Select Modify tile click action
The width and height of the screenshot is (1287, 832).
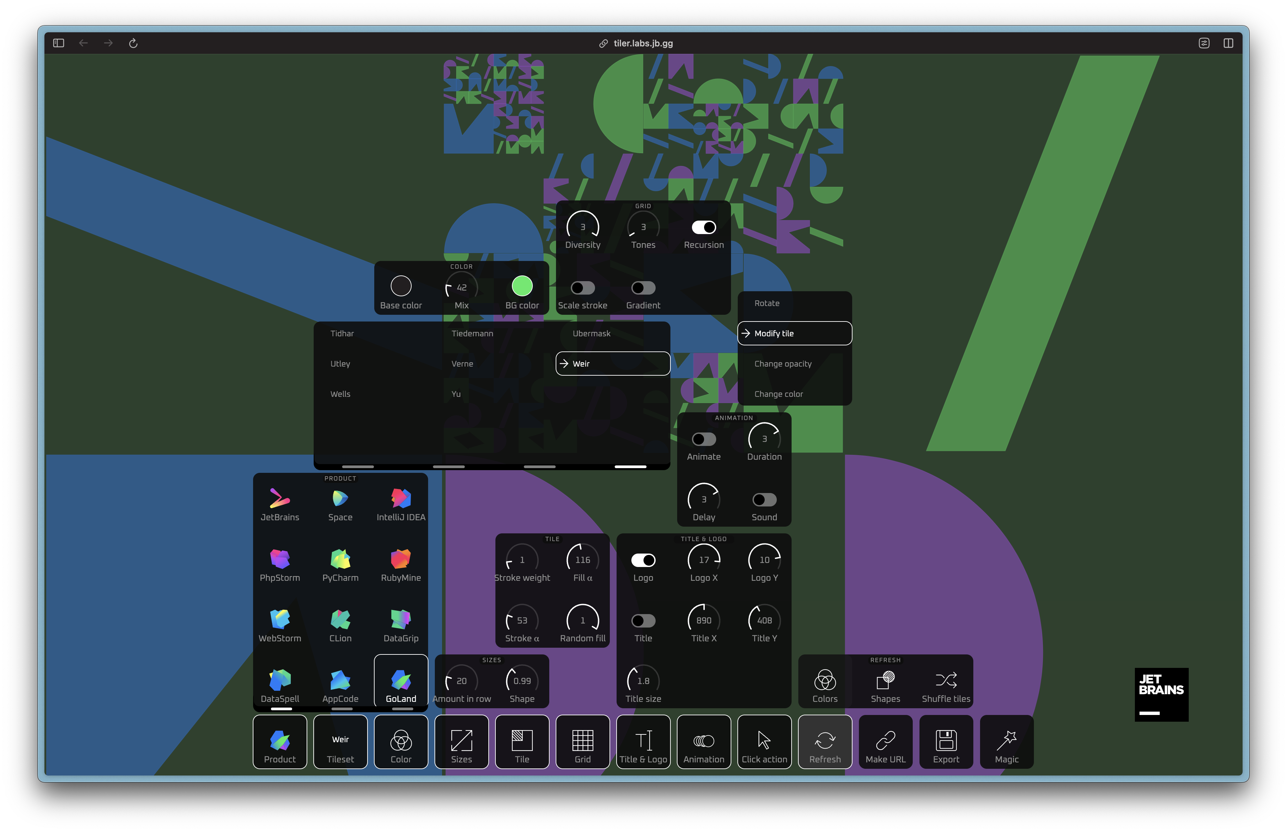pos(795,333)
